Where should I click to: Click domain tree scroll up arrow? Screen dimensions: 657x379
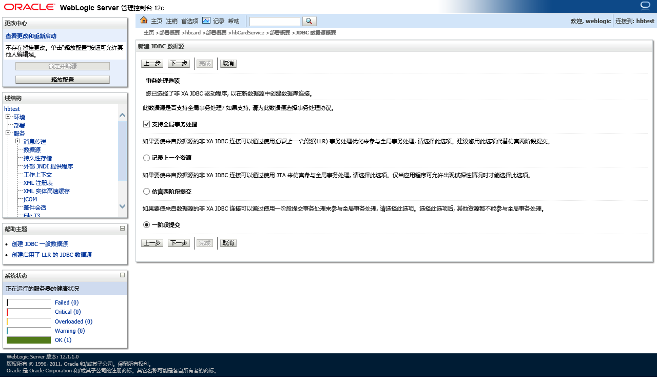click(122, 116)
